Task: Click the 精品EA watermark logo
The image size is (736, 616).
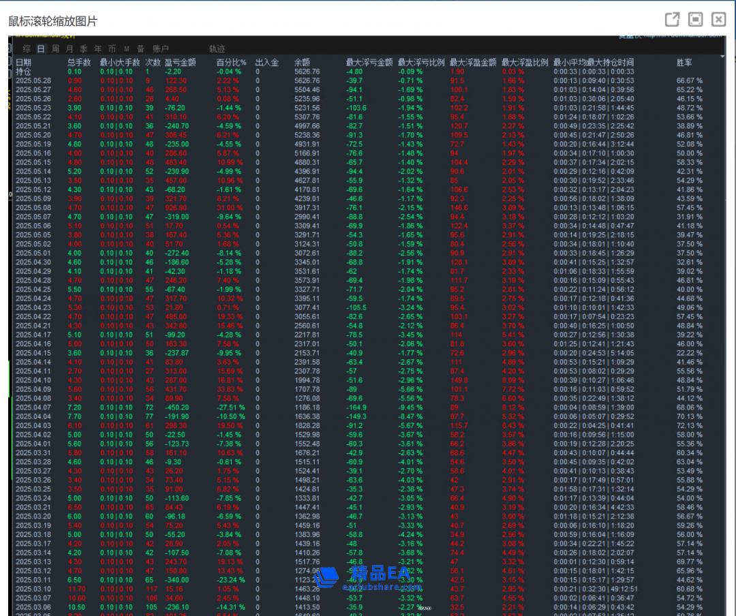Action: pyautogui.click(x=368, y=579)
